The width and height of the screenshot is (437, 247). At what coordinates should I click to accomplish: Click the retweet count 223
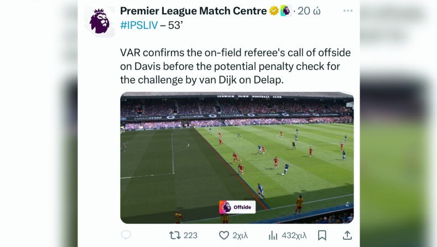(x=190, y=235)
